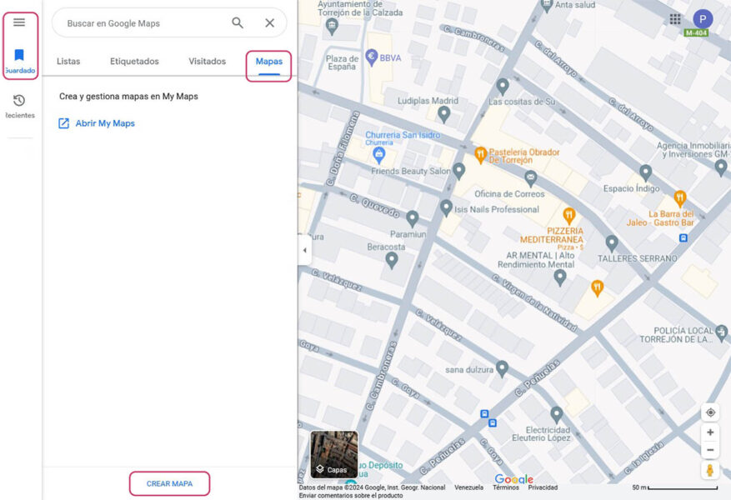
Task: Open My Maps via Abrir My Maps link
Action: [x=107, y=122]
